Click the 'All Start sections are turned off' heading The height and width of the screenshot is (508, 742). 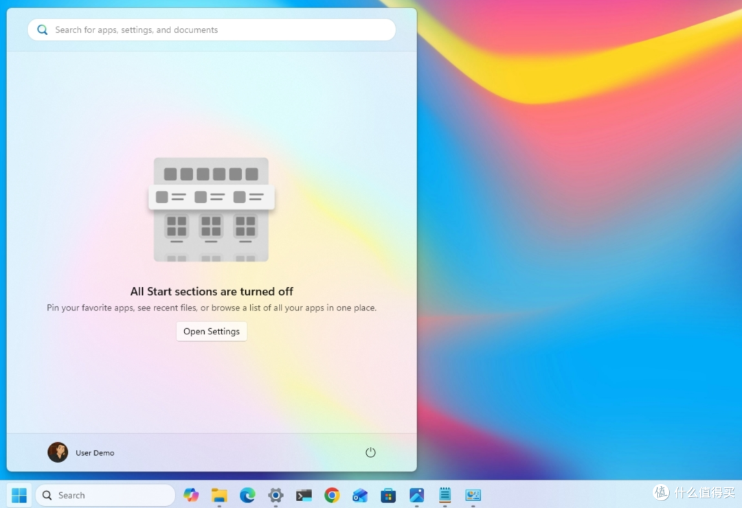tap(212, 291)
